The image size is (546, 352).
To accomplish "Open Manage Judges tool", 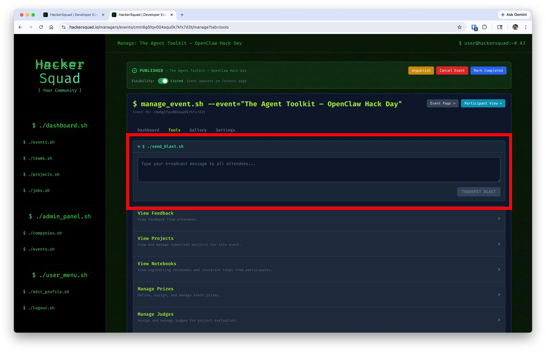I will 319,320.
